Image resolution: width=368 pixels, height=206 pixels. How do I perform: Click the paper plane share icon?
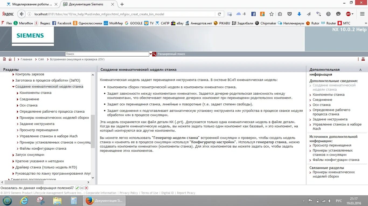coord(309,14)
